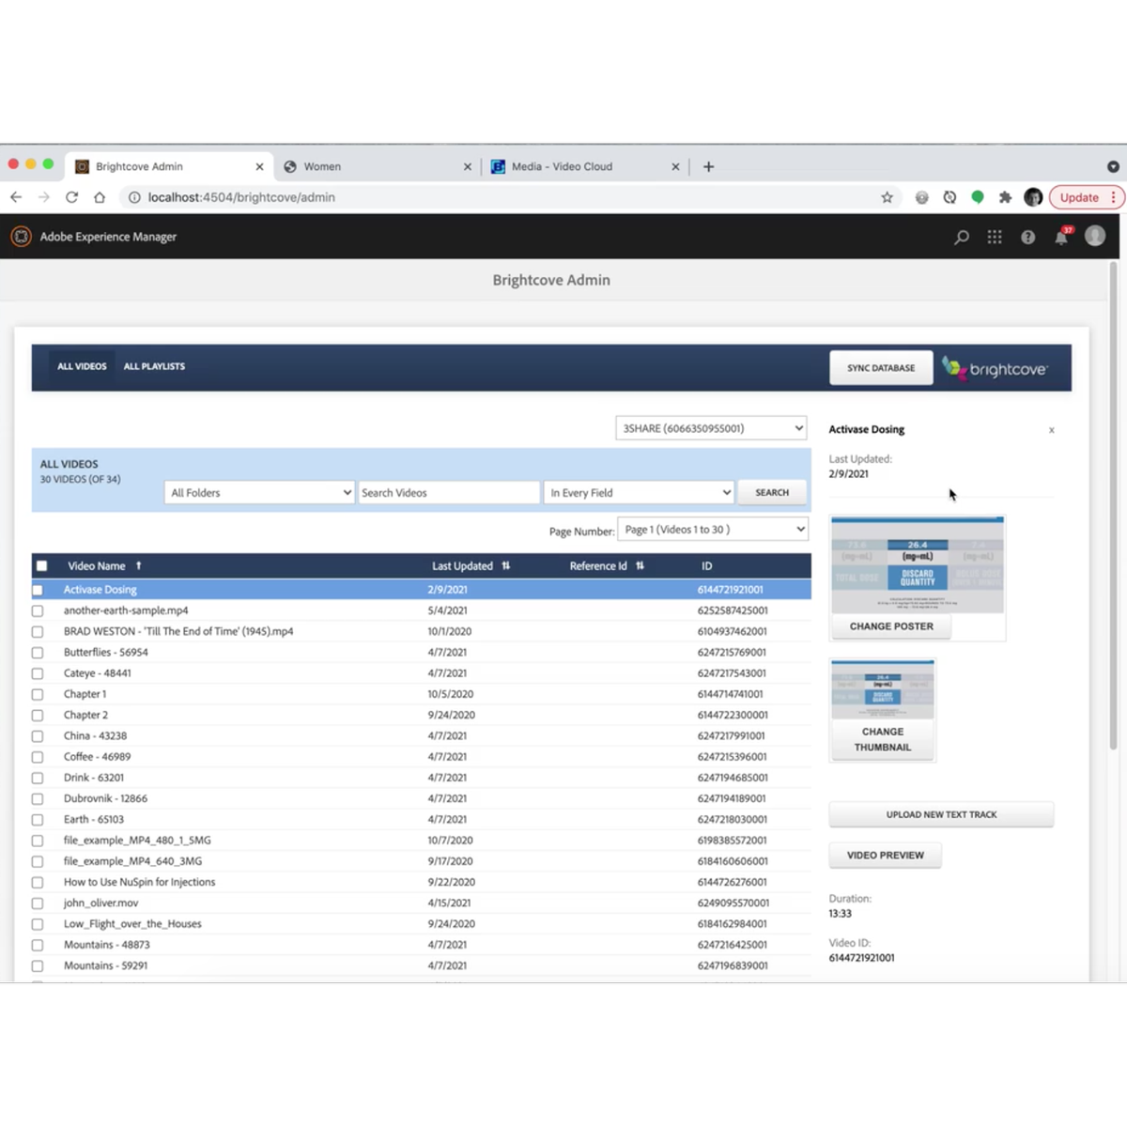Open the All Folders dropdown
This screenshot has width=1127, height=1127.
click(x=260, y=493)
